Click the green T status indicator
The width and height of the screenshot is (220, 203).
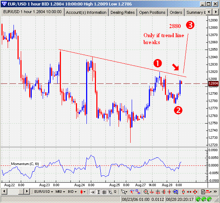[x=198, y=199]
